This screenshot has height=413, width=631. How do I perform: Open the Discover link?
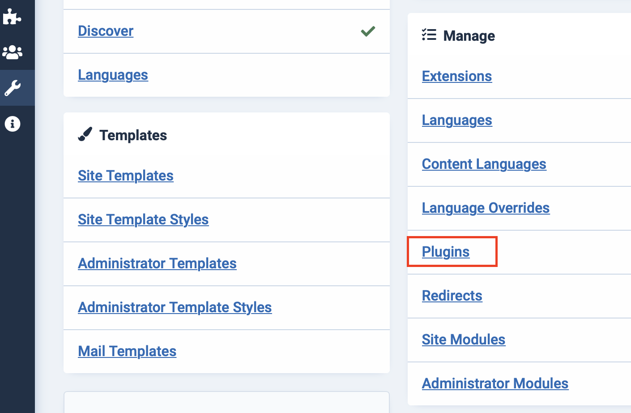pyautogui.click(x=106, y=31)
